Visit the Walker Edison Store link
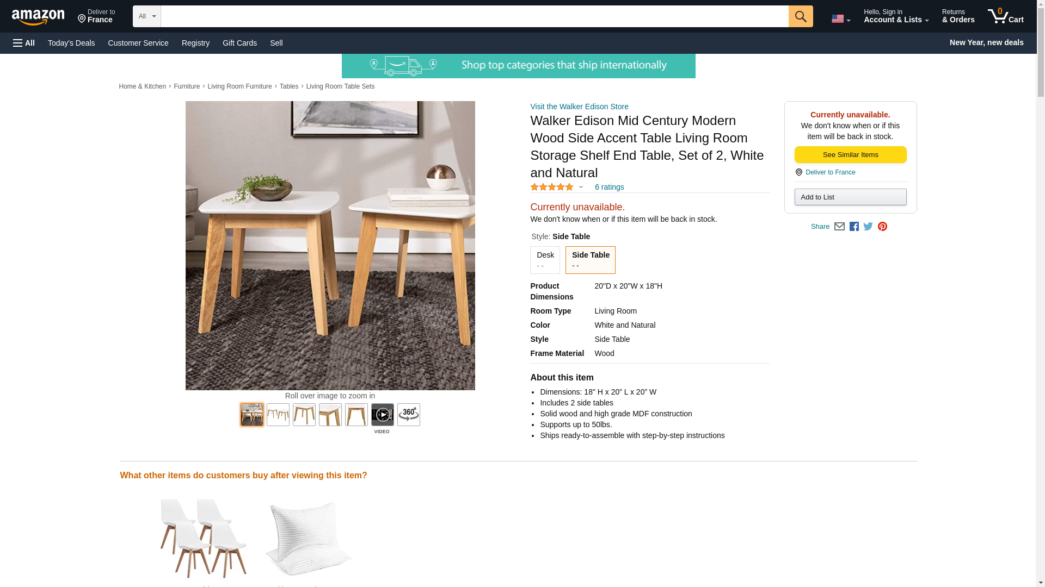The height and width of the screenshot is (587, 1045). click(x=579, y=107)
